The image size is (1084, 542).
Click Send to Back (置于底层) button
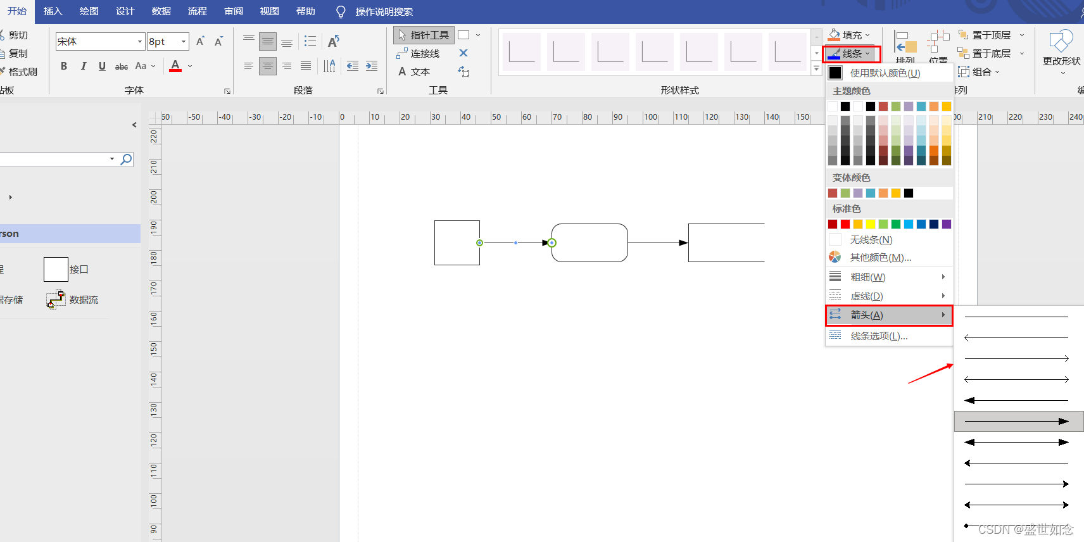pyautogui.click(x=985, y=54)
